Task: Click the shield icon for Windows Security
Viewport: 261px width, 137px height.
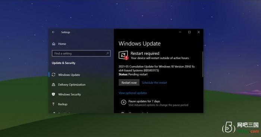Action: [53, 94]
